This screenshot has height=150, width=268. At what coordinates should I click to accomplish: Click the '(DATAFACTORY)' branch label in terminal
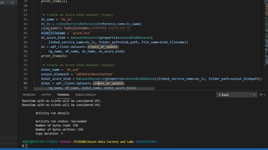(147, 142)
